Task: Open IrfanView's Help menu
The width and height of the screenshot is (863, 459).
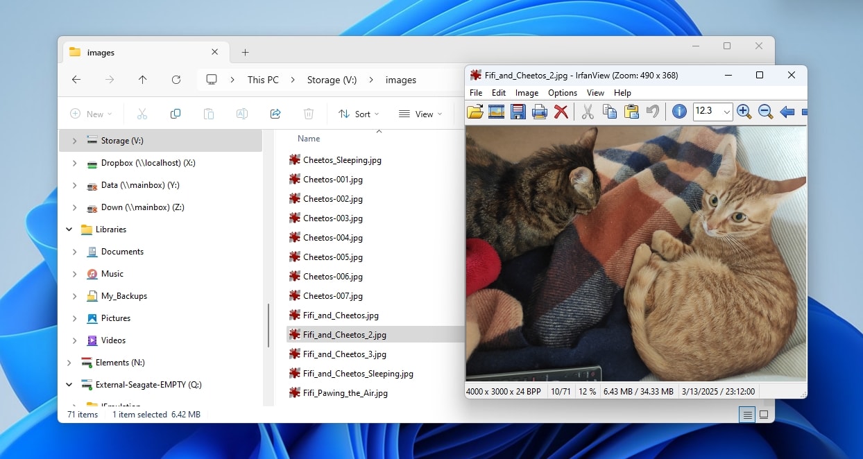Action: (x=622, y=93)
